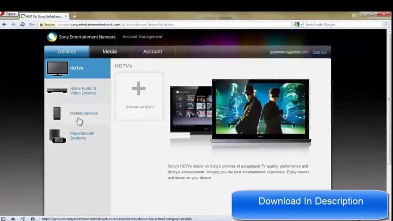This screenshot has height=221, width=393.
Task: Click the Home Audio player sidebar icon
Action: (57, 91)
